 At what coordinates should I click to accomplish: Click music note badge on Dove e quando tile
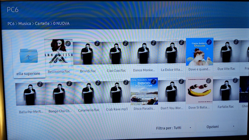[209, 42]
